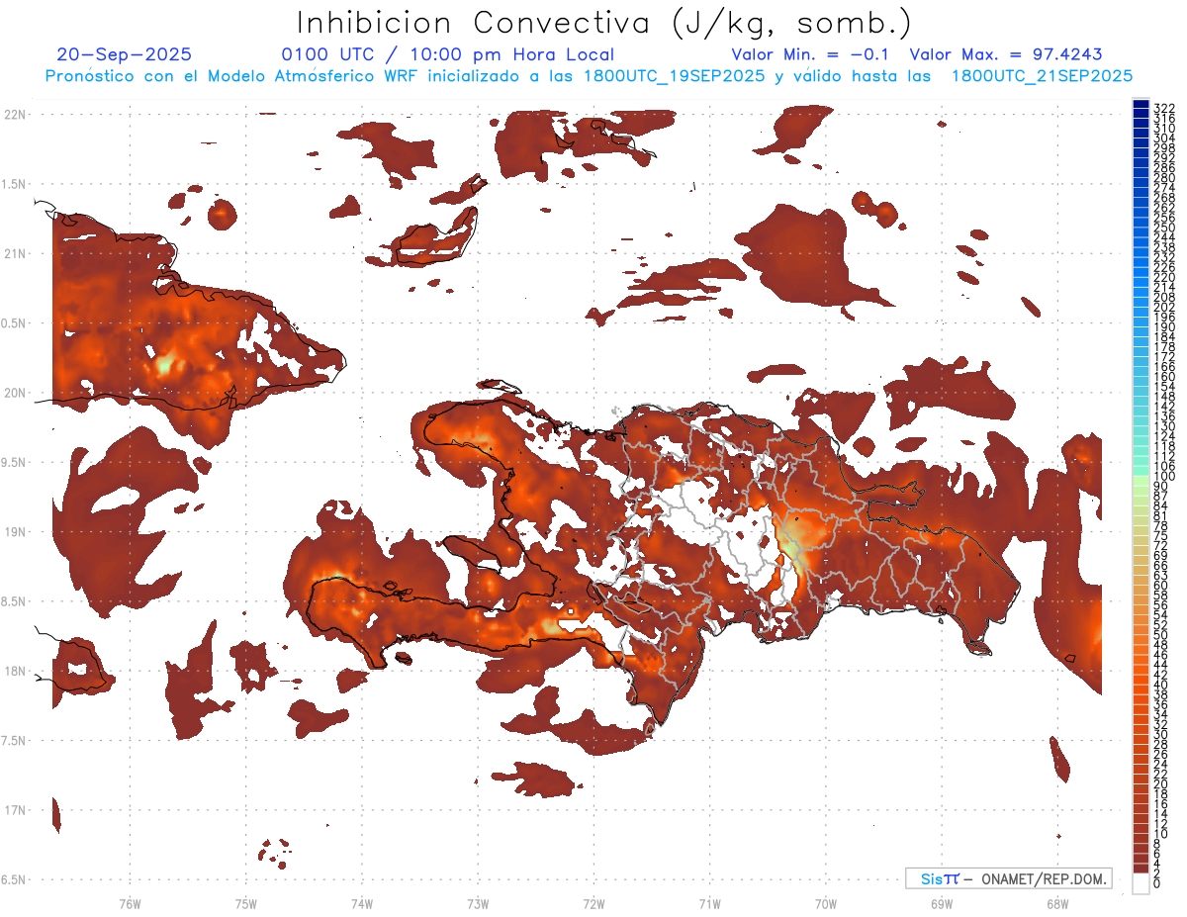The image size is (1187, 917).
Task: Click the '20N' latitude label
Action: coord(15,393)
